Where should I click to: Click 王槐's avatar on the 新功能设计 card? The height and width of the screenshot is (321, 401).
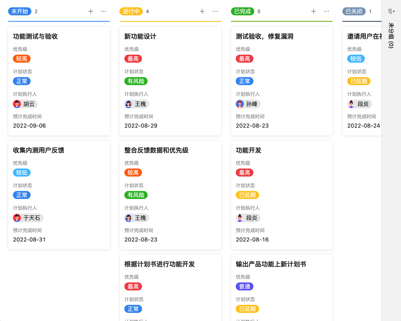click(128, 104)
